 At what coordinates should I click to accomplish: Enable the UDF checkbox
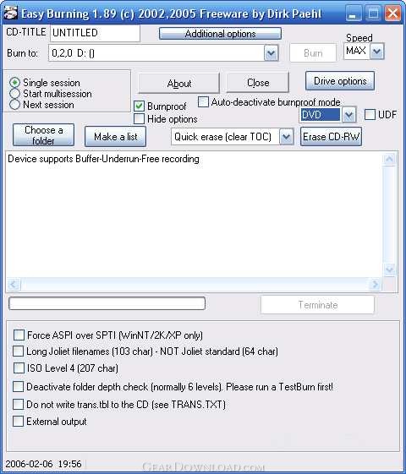coord(370,115)
